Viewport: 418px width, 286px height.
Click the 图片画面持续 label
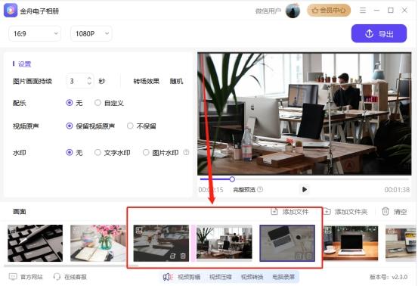tap(33, 81)
